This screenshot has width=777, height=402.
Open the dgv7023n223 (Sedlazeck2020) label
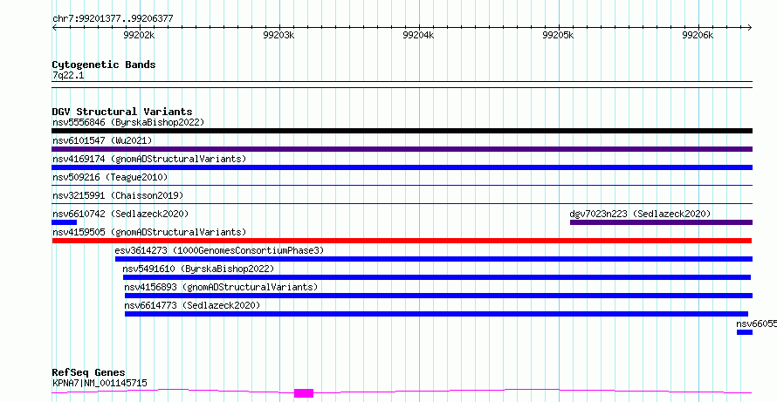640,214
